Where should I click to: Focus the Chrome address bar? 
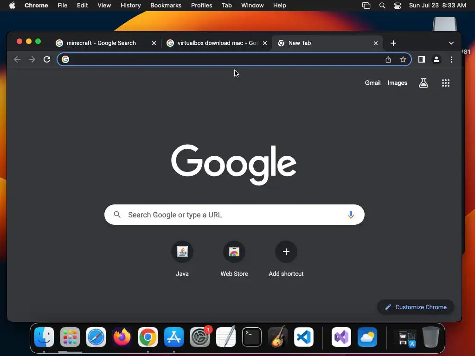[x=234, y=59]
